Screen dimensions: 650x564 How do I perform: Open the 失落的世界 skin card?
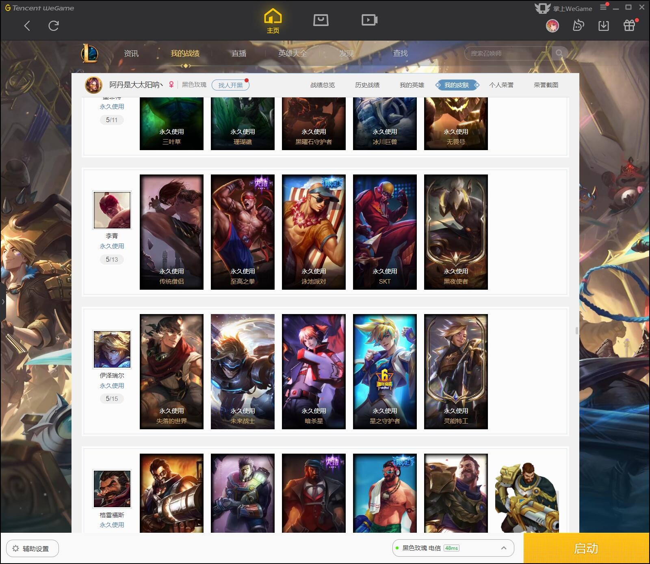171,372
